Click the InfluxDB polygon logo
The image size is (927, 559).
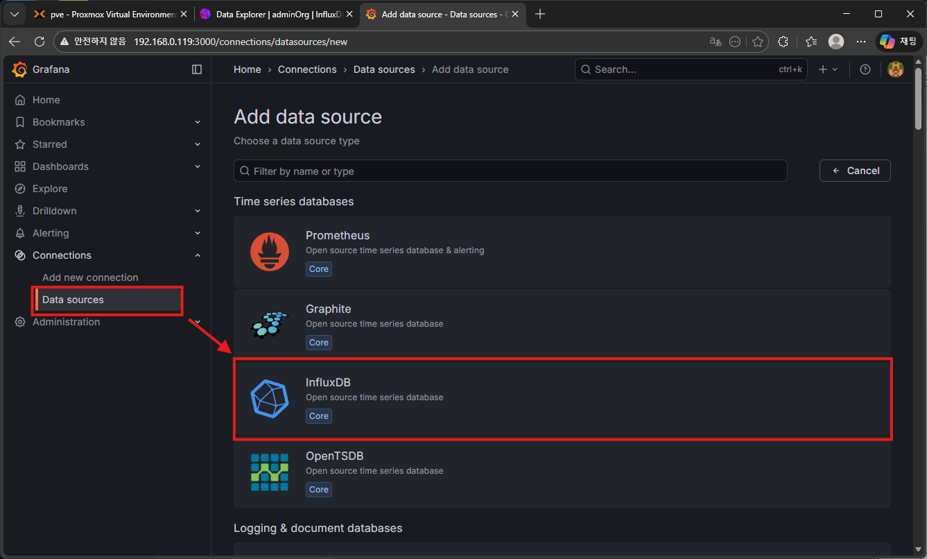tap(270, 399)
